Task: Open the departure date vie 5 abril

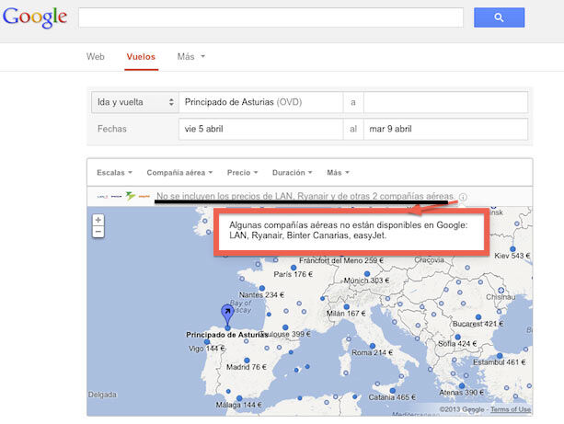Action: click(260, 129)
